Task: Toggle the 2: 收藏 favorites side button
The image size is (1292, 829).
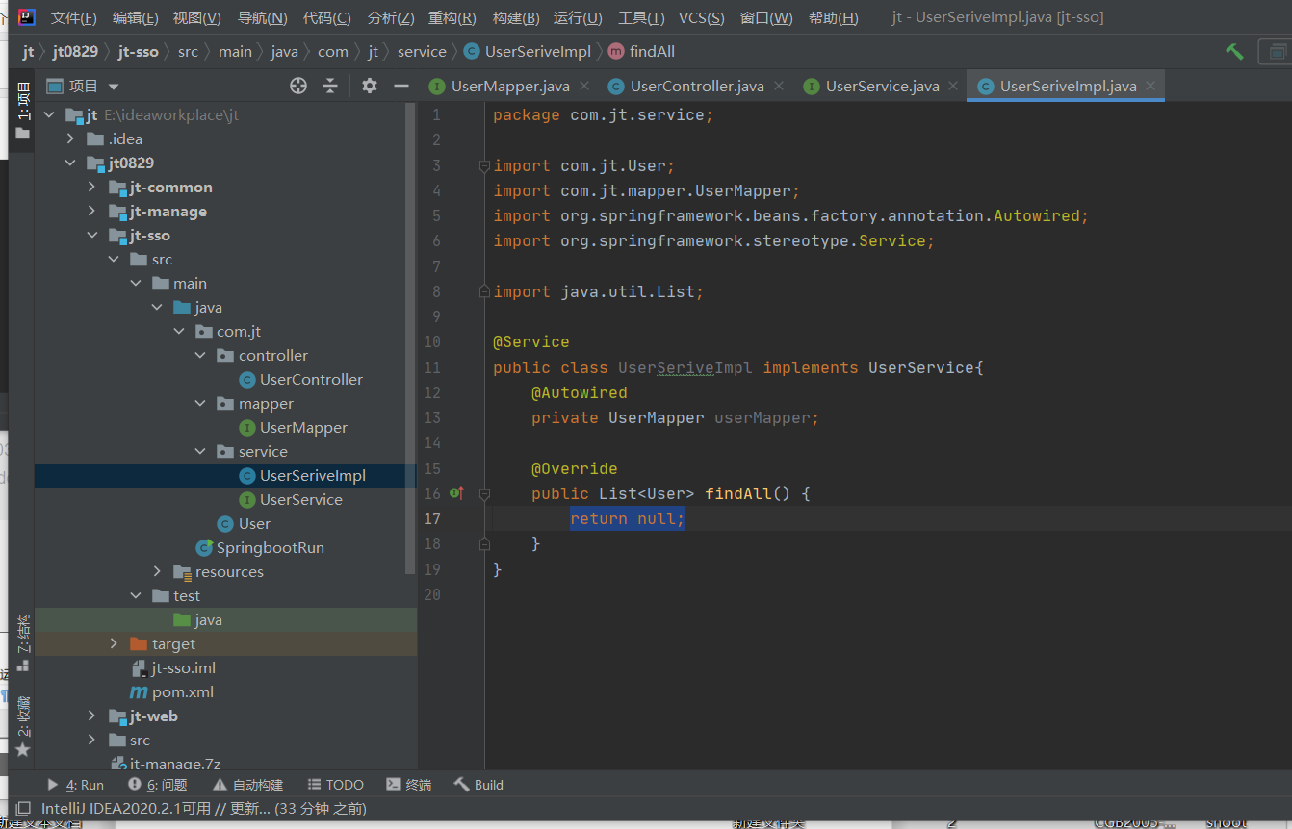Action: click(22, 727)
